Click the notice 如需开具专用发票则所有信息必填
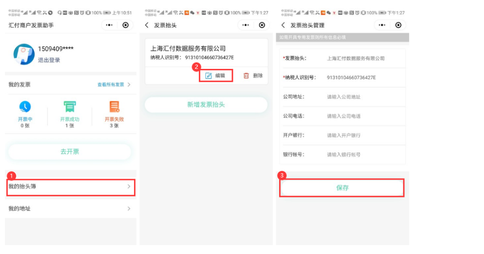This screenshot has width=484, height=254. (x=312, y=37)
